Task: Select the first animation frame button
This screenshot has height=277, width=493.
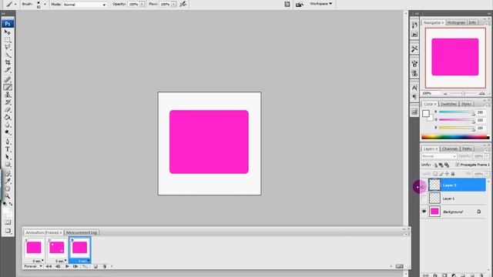Action: 49,266
